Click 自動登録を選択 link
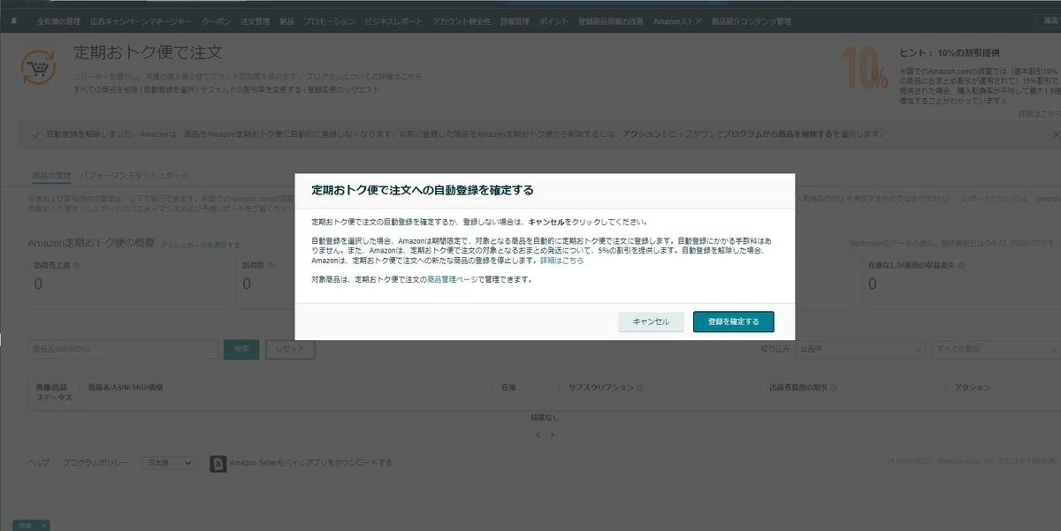The image size is (1061, 531). point(170,89)
